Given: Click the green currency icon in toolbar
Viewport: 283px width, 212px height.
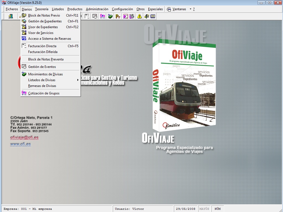Looking at the screenshot, I should point(110,16).
